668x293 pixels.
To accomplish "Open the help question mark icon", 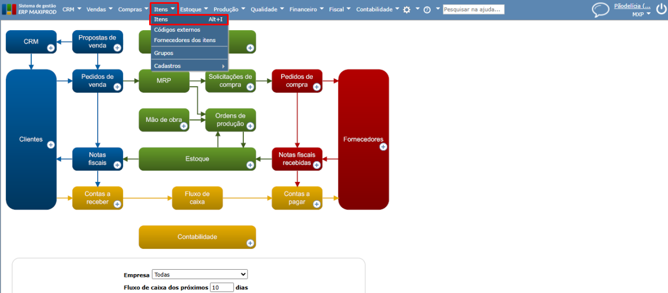I will (x=427, y=10).
